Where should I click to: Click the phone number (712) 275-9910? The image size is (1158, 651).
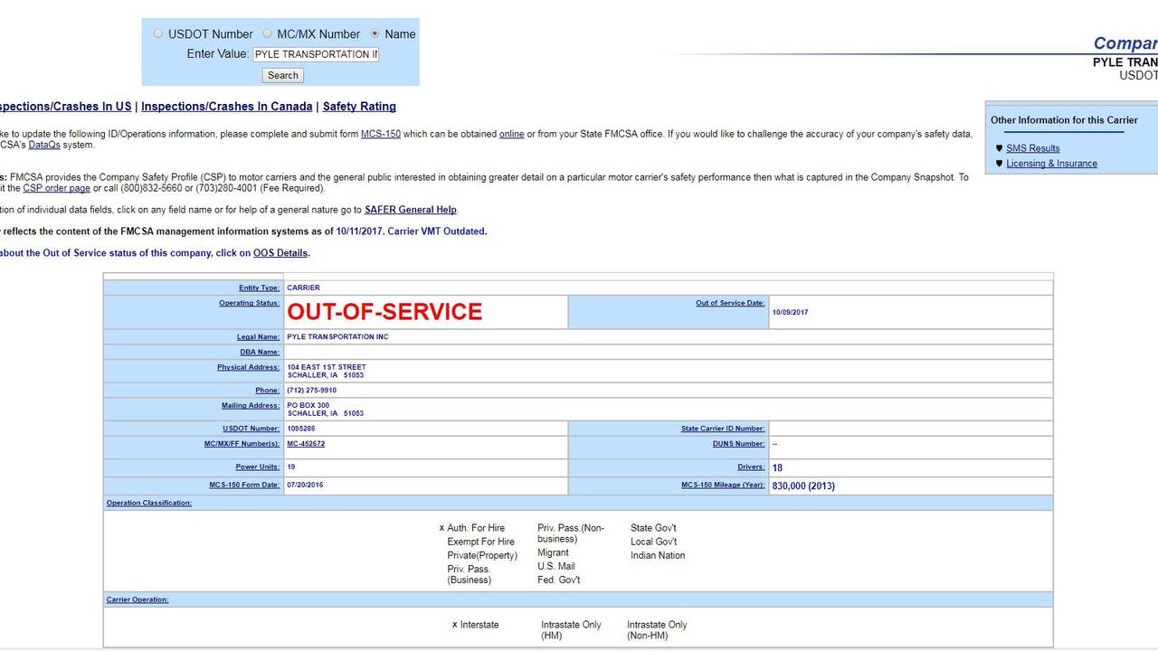pos(311,391)
